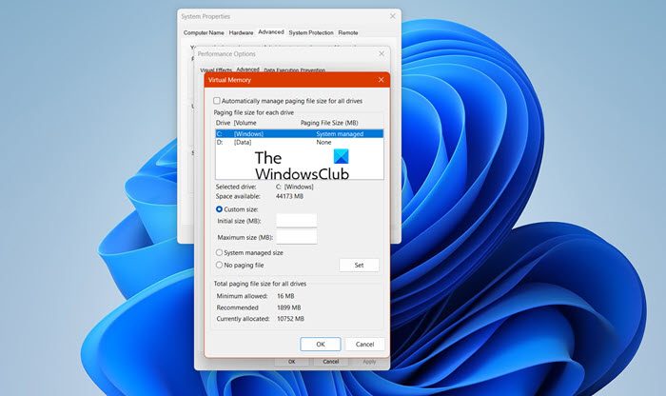Click OK in Performance Options window

[291, 362]
